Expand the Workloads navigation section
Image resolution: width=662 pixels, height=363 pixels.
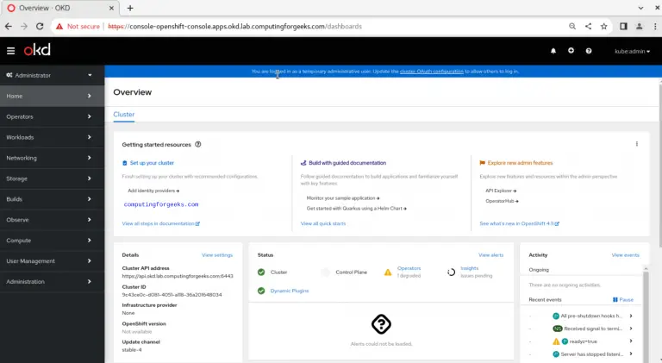click(x=52, y=137)
